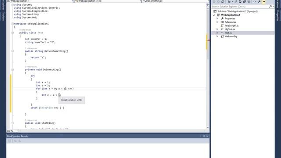Screen dimensions: 281x158
Task: Collapse the WebApplication1 project node
Action: [x=214, y=15]
